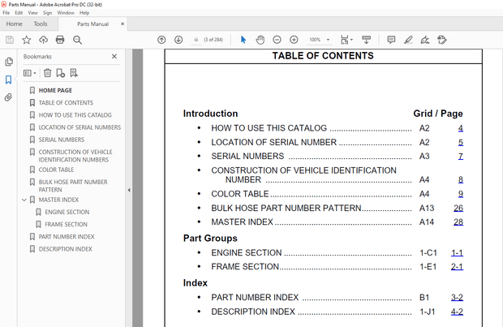Click the page number input field
Image resolution: width=503 pixels, height=327 pixels.
click(196, 40)
